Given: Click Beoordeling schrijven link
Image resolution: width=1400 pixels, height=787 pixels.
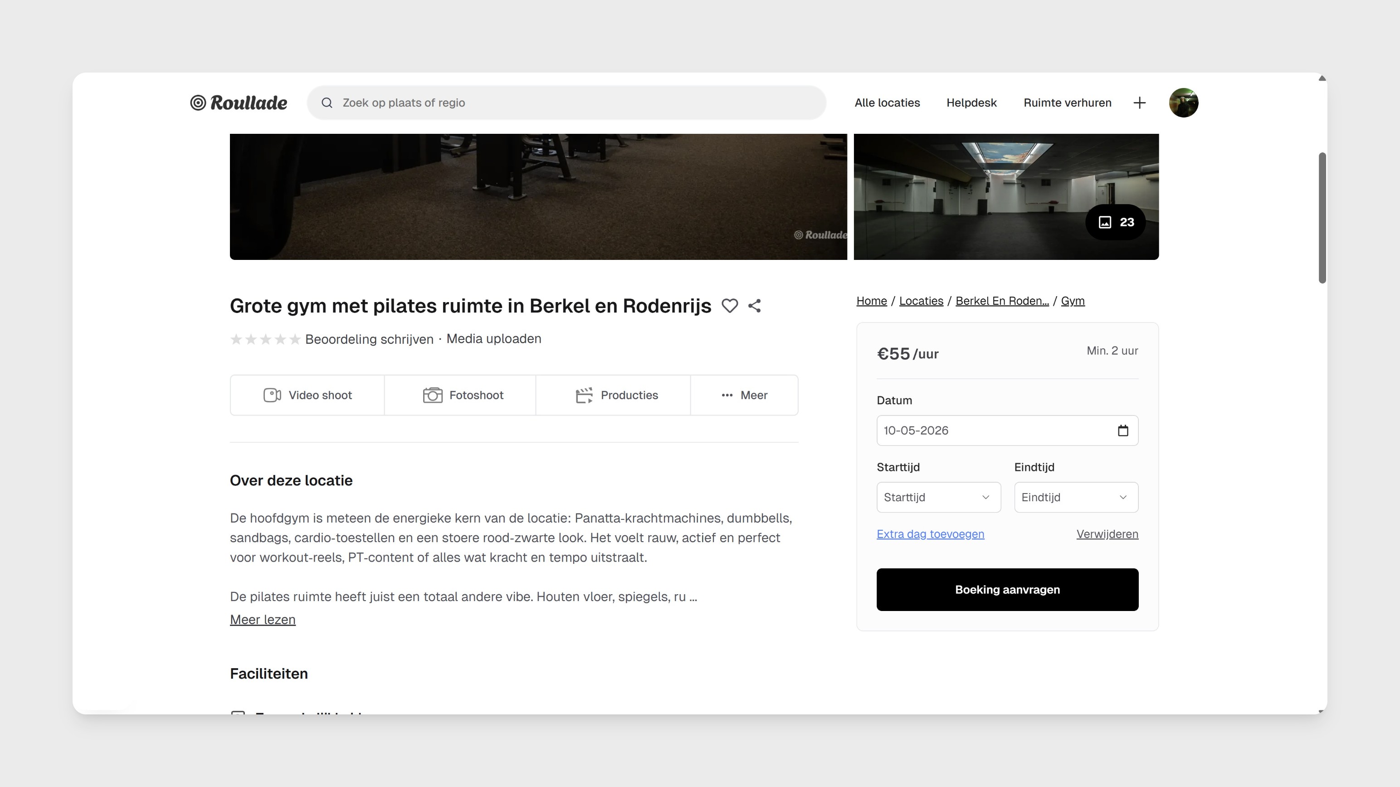Looking at the screenshot, I should click(369, 339).
